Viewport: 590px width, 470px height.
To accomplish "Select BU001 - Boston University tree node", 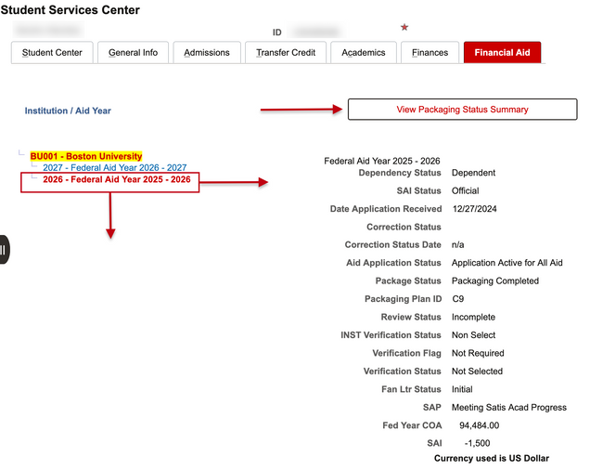I will [86, 156].
